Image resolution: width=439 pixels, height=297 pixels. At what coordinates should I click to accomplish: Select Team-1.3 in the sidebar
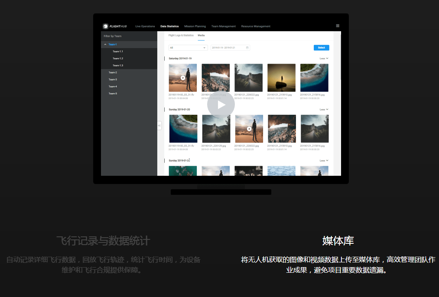117,65
